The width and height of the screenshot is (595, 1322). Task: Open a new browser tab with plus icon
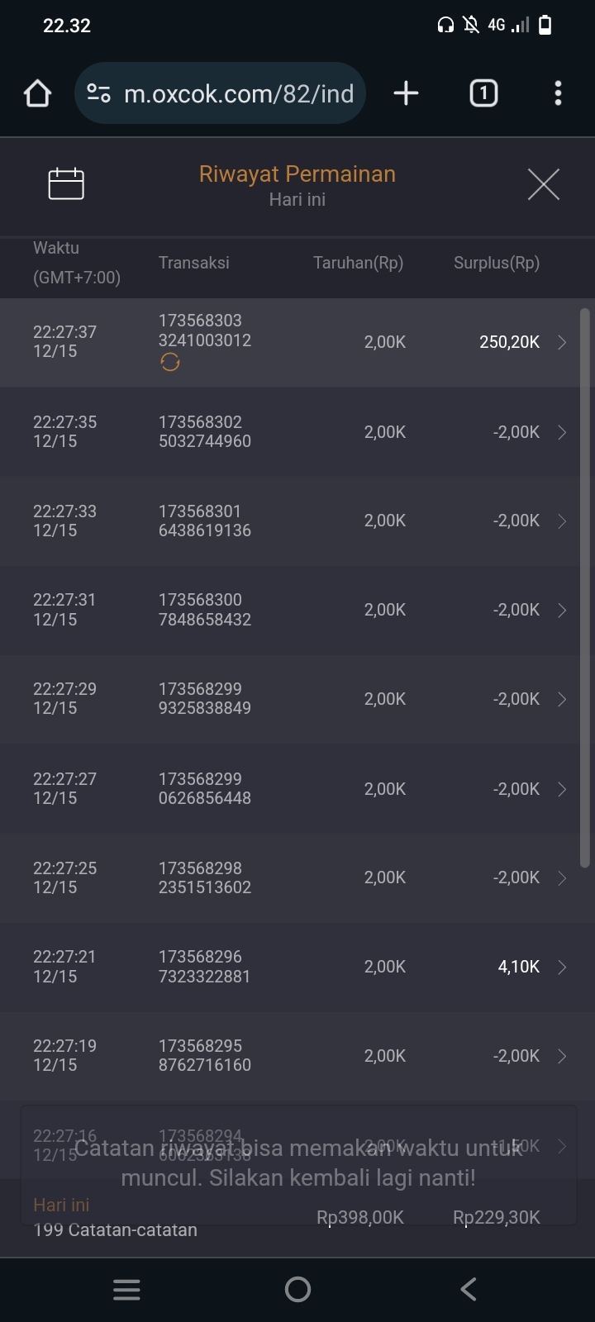406,93
